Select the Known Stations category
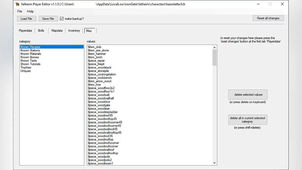Viewport: 302px width, 170px height. click(x=30, y=50)
